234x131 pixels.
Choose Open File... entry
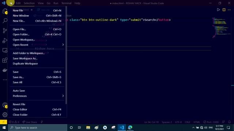point(37,29)
